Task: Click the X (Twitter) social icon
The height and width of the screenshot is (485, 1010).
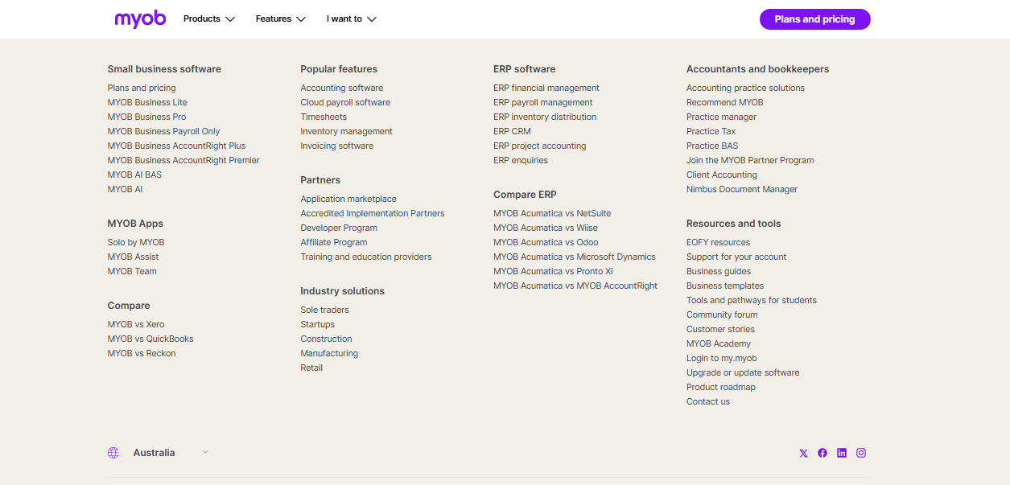Action: pos(803,453)
